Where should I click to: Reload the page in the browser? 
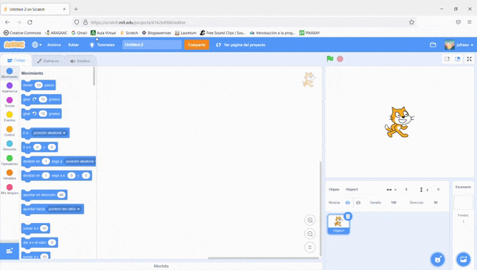point(30,22)
